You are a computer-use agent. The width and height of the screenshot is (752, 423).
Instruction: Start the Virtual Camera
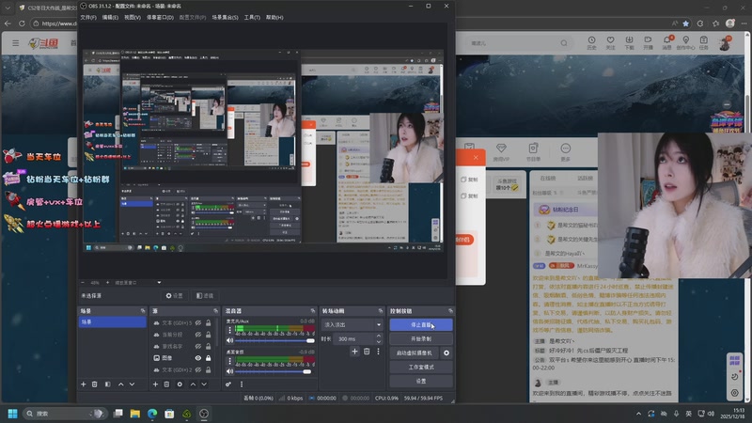coord(415,353)
